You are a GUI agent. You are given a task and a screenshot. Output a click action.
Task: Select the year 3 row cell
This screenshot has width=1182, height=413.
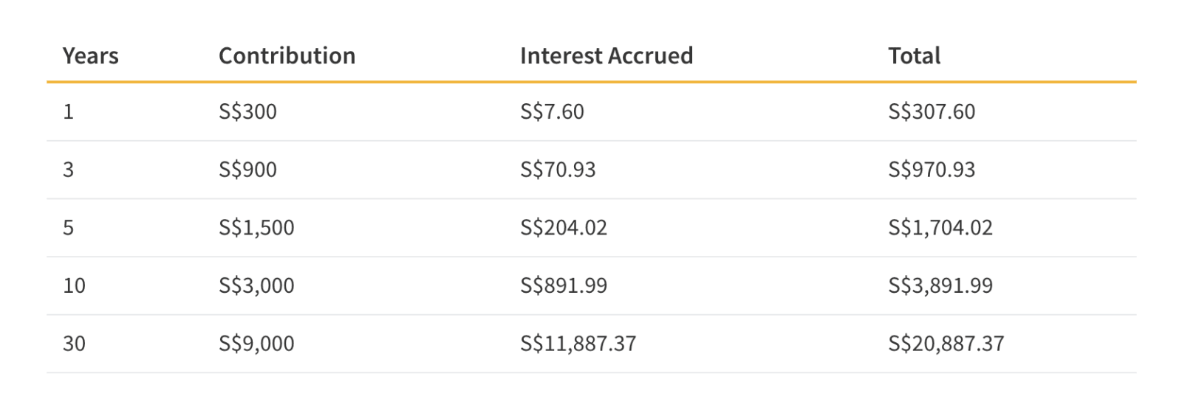tap(68, 170)
